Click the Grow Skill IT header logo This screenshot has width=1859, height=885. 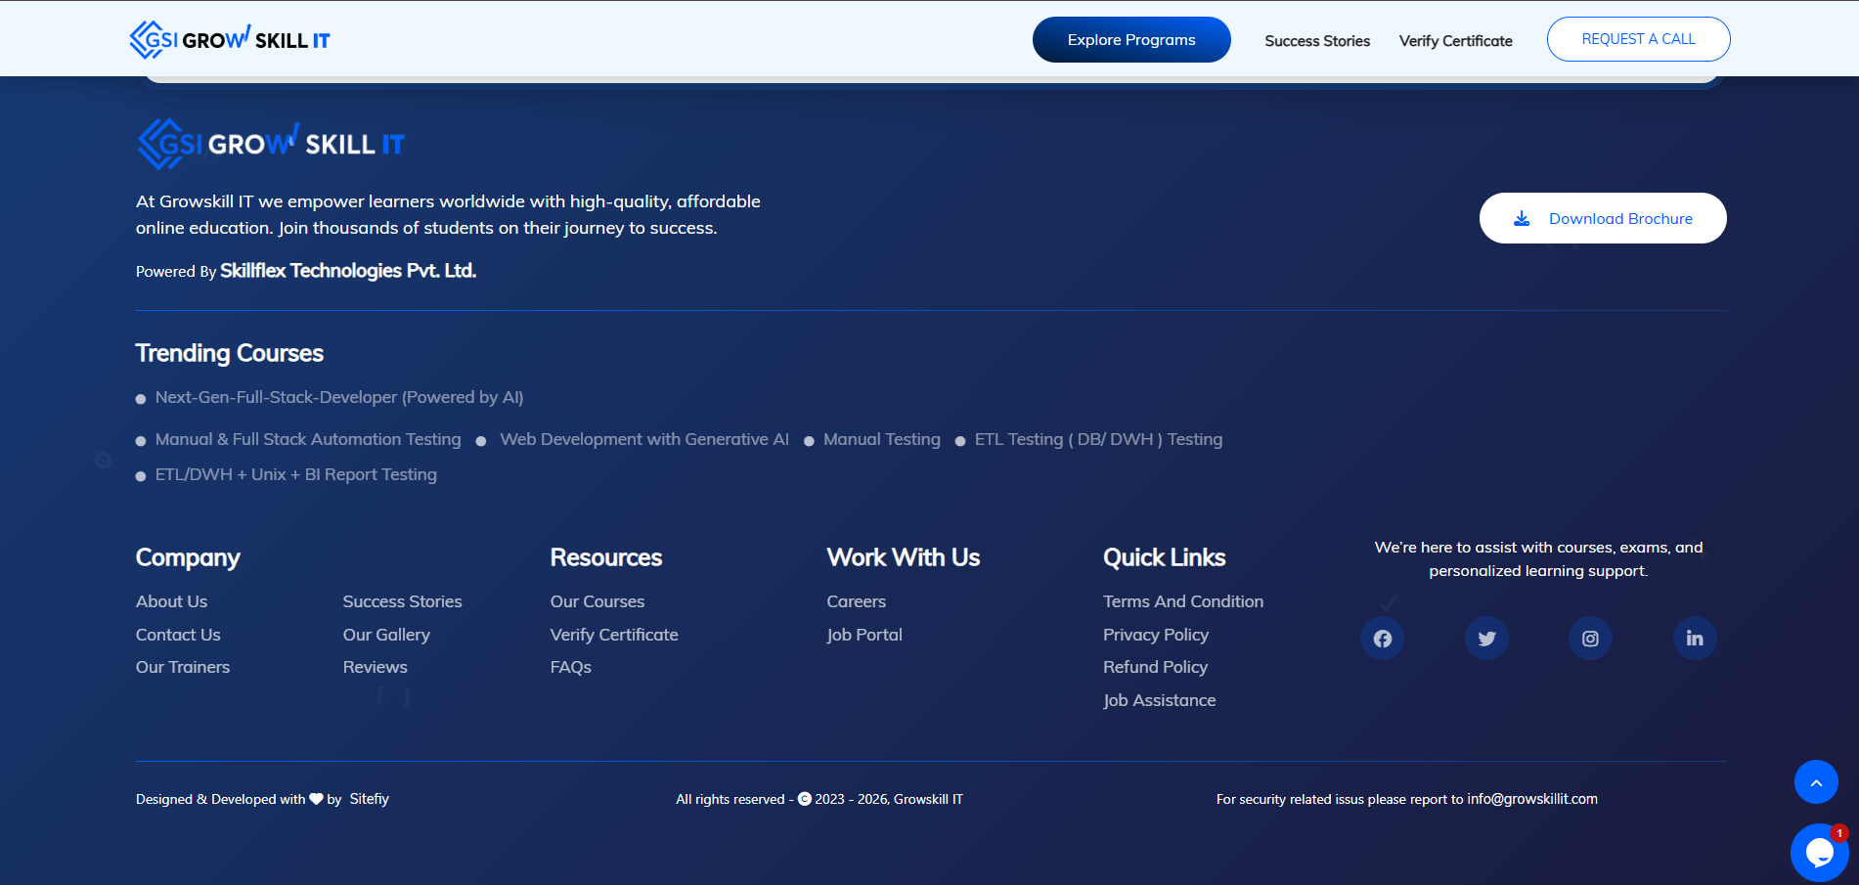(230, 40)
